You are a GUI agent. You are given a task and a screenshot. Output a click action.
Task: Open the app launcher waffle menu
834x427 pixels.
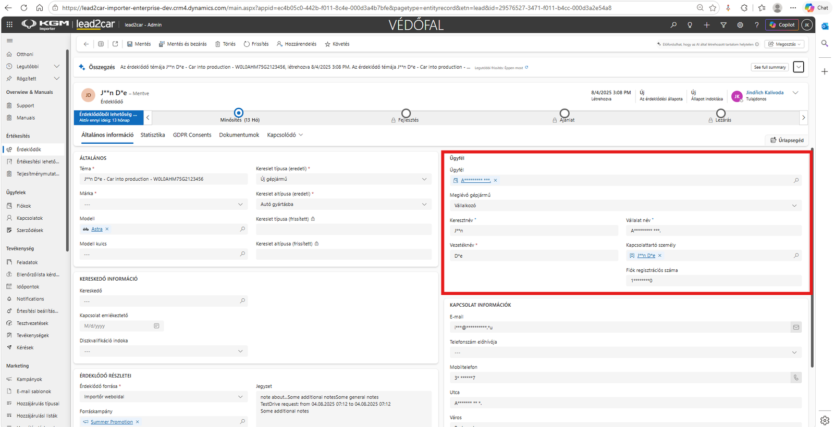[x=9, y=24]
